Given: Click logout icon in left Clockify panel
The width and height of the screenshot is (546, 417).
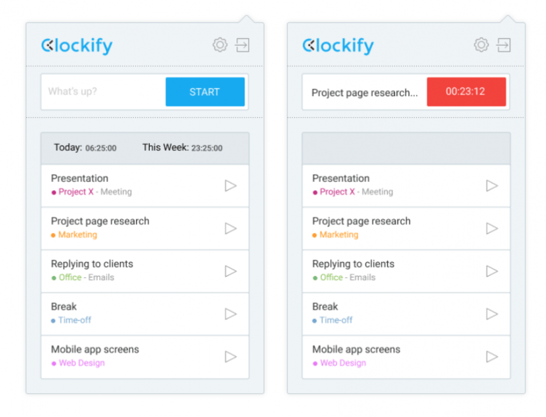Looking at the screenshot, I should pyautogui.click(x=243, y=45).
